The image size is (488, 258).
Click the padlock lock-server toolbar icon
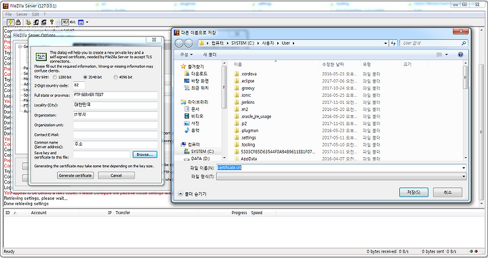point(18,22)
